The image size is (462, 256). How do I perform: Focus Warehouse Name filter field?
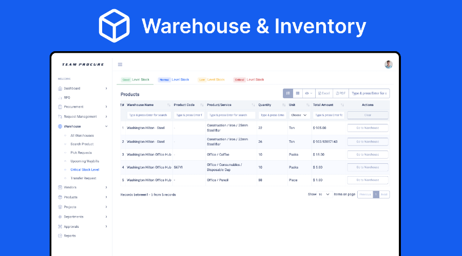tap(149, 115)
